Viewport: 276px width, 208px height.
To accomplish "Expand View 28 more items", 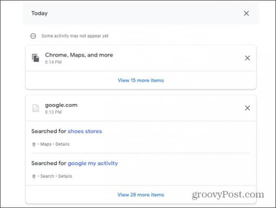I will point(141,195).
